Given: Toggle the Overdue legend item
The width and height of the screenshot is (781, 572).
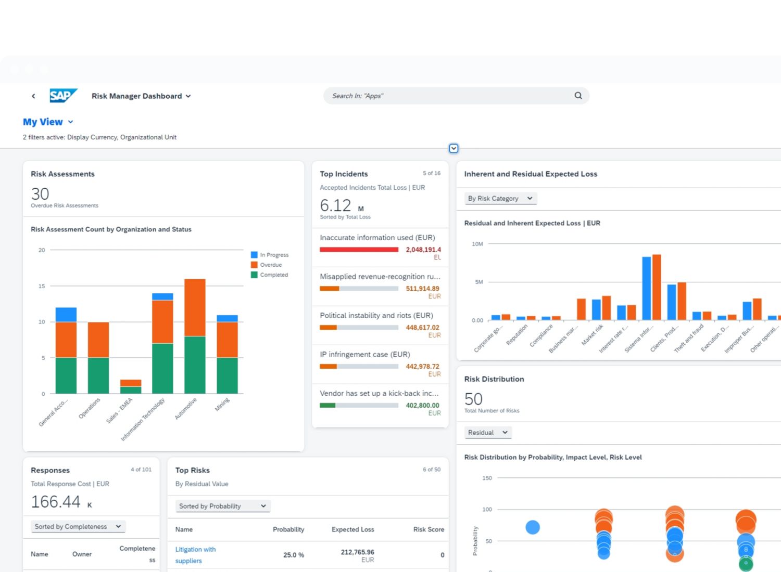Looking at the screenshot, I should coord(270,265).
